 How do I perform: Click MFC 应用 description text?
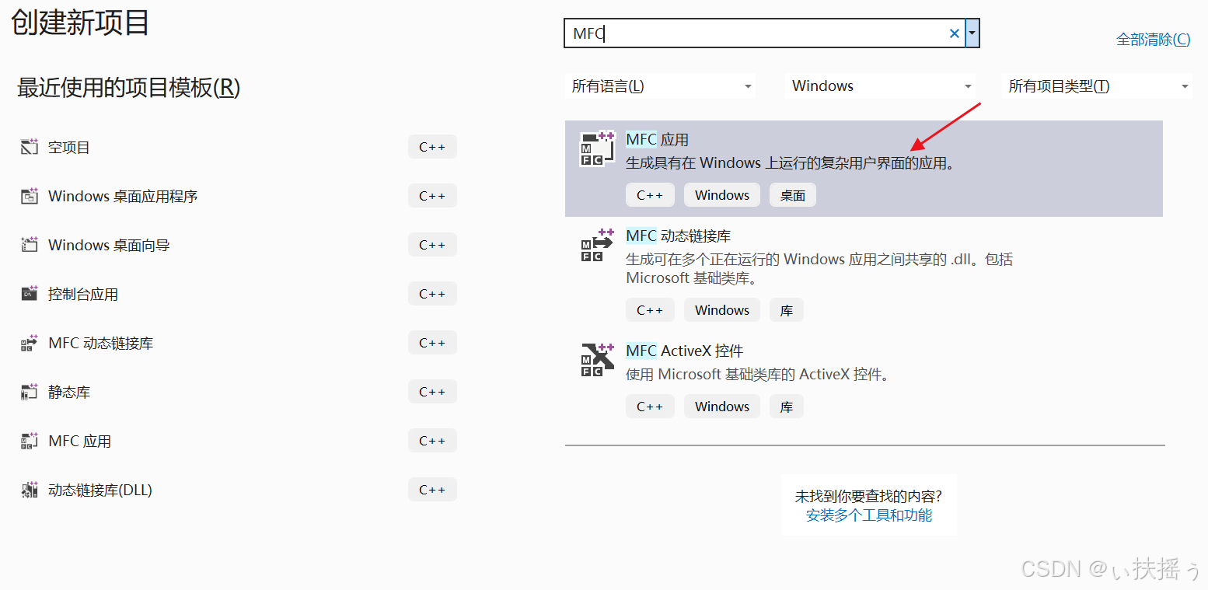point(790,163)
